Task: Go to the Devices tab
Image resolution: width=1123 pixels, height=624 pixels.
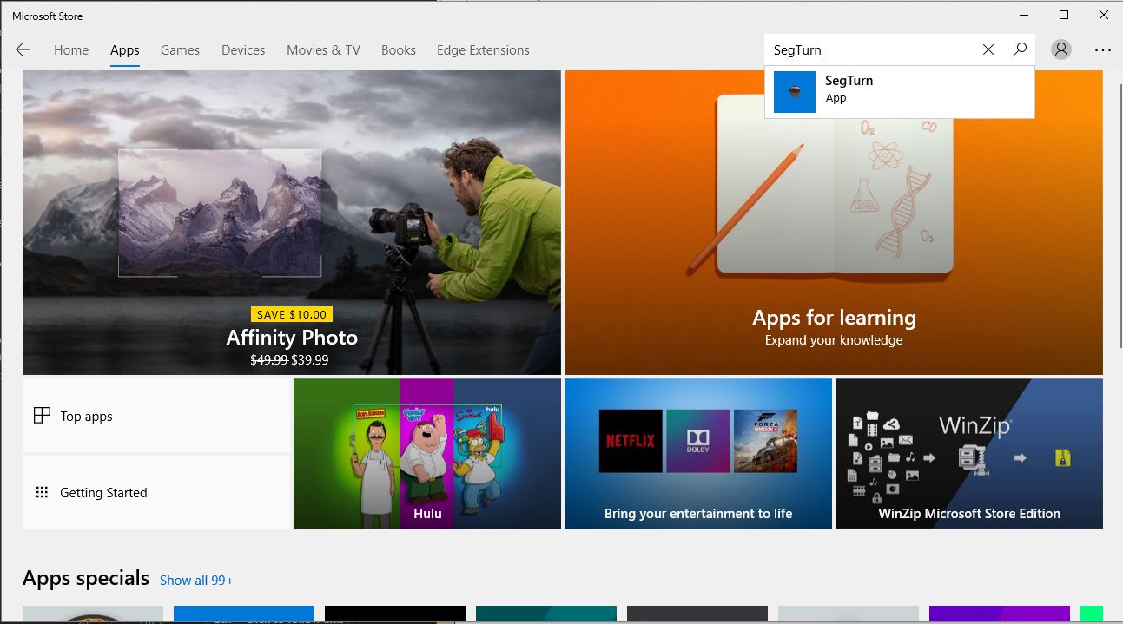Action: 243,50
